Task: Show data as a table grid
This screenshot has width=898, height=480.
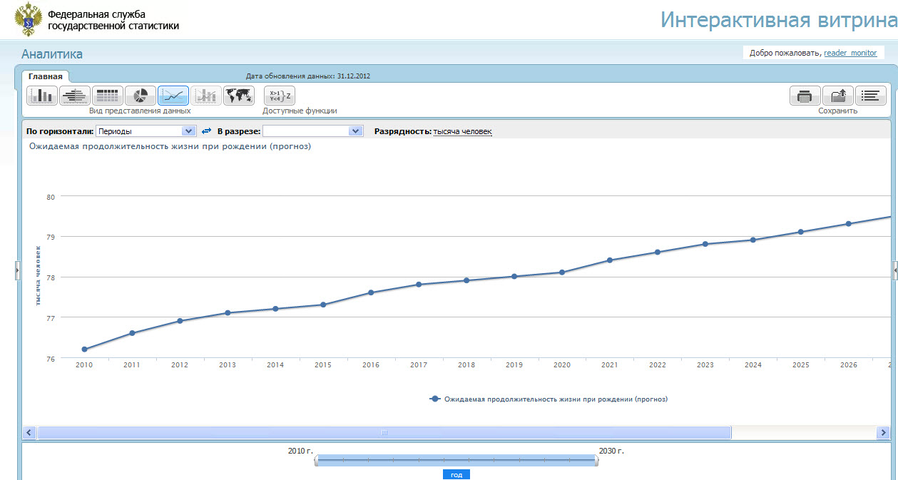Action: [108, 96]
